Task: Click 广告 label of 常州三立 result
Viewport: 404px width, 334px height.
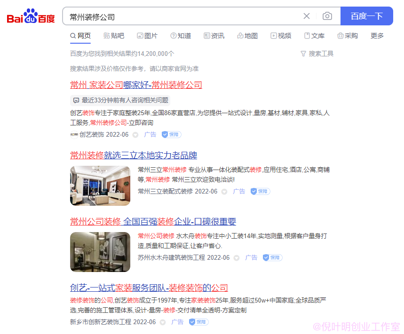Action: [239, 191]
